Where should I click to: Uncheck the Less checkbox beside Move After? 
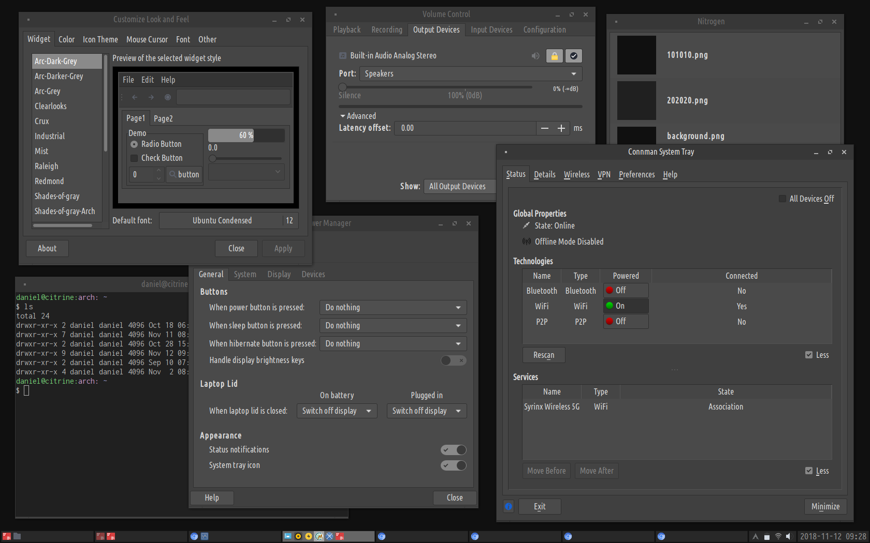tap(809, 471)
